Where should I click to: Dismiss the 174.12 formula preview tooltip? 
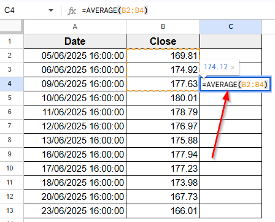pos(233,67)
